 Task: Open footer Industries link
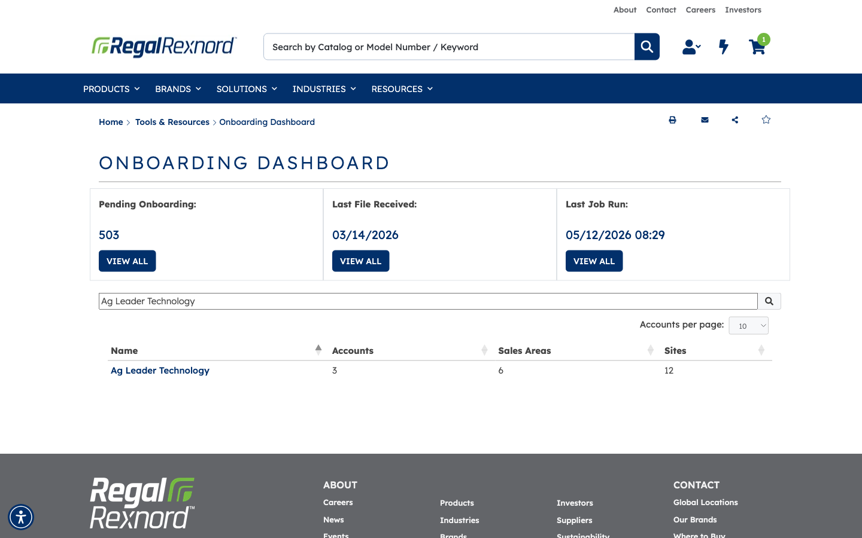click(x=459, y=521)
